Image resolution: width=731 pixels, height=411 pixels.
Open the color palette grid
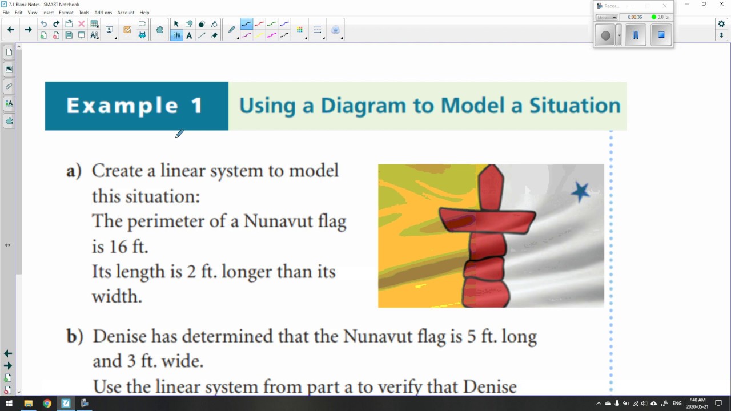[x=299, y=30]
